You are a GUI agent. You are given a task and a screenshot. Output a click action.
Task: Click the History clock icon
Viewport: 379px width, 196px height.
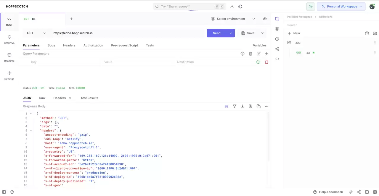pos(277,39)
